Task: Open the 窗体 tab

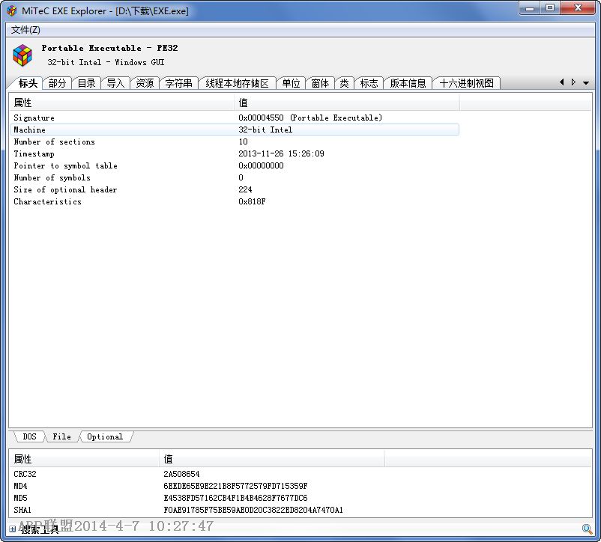Action: click(320, 83)
